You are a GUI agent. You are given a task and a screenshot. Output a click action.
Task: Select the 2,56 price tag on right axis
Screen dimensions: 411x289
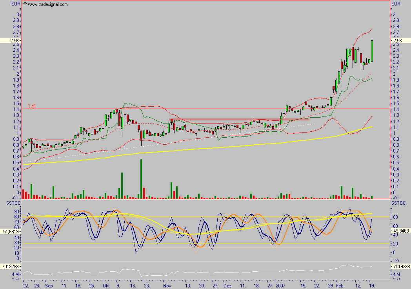click(397, 40)
